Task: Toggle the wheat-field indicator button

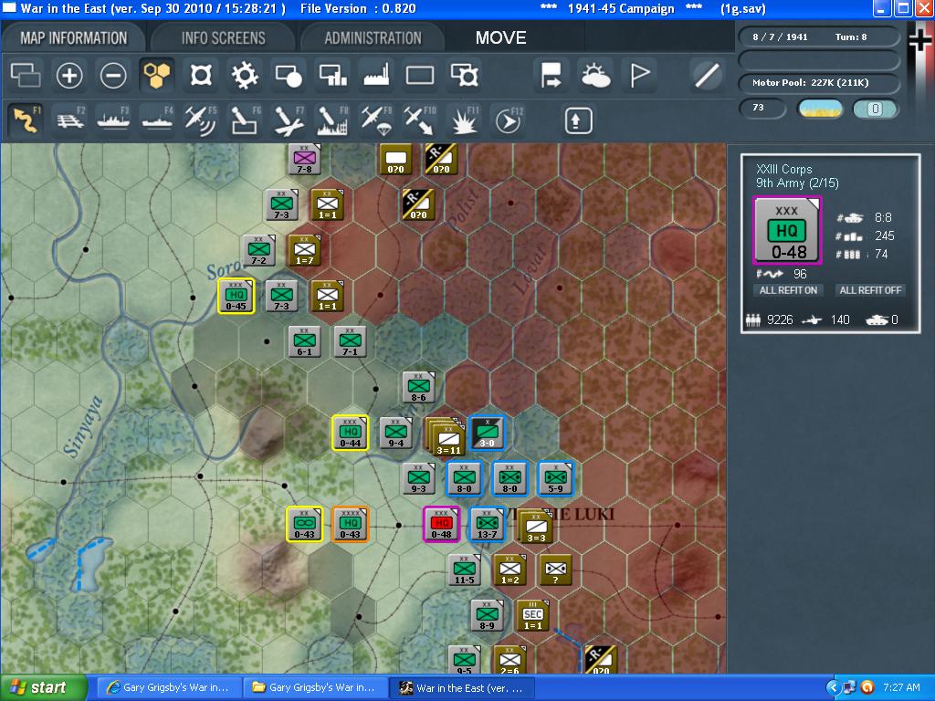Action: pyautogui.click(x=821, y=109)
